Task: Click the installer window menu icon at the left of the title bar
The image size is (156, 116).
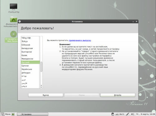Action: [20, 21]
